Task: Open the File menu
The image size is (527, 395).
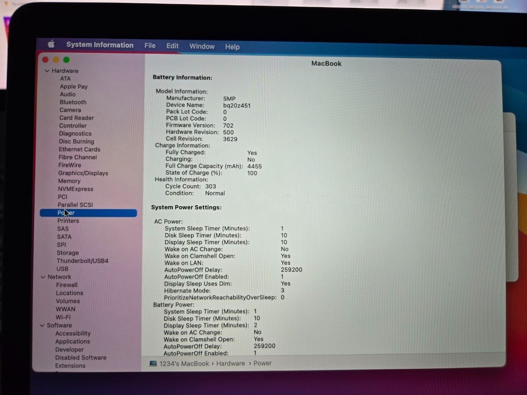Action: point(150,45)
